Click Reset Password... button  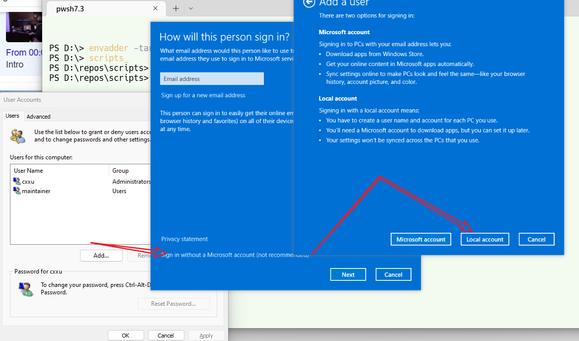tap(173, 304)
